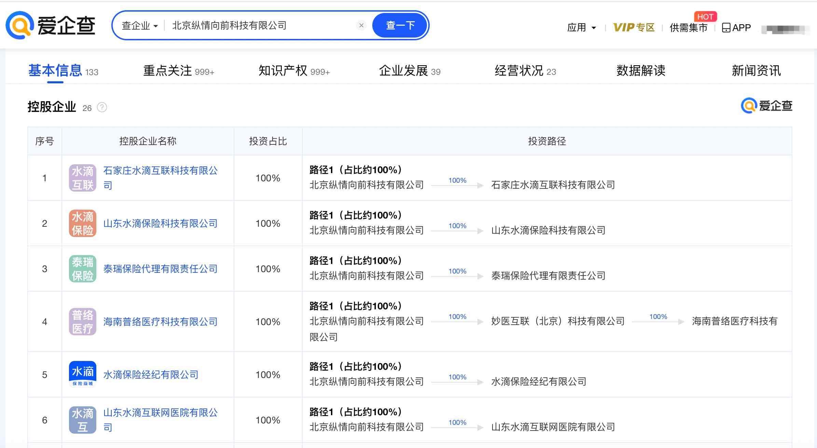
Task: Click the 控股企业名称 column header
Action: pyautogui.click(x=148, y=141)
